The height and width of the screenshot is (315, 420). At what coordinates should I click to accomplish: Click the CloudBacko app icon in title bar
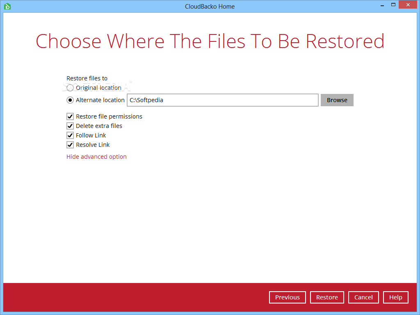point(7,6)
